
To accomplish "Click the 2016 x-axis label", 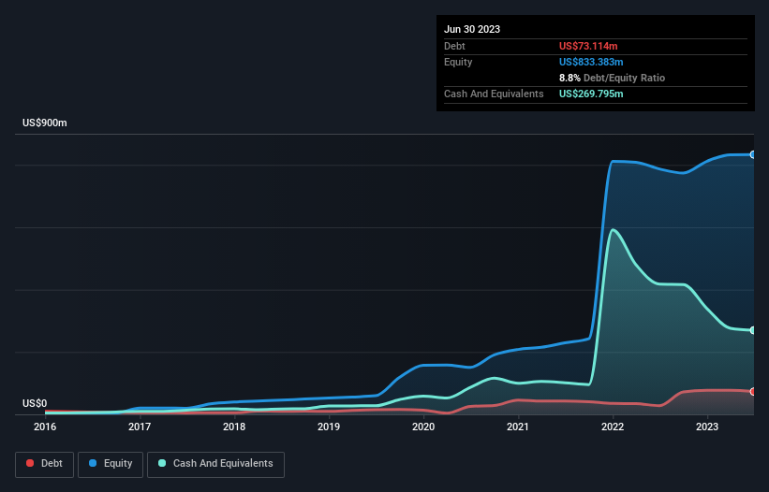I will point(45,427).
